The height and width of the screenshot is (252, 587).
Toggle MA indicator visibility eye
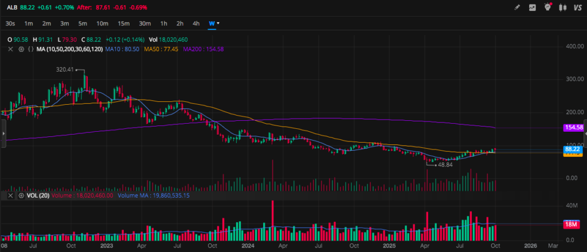click(20, 50)
